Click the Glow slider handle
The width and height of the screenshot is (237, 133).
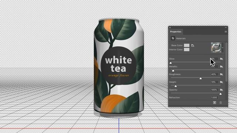[171, 63]
